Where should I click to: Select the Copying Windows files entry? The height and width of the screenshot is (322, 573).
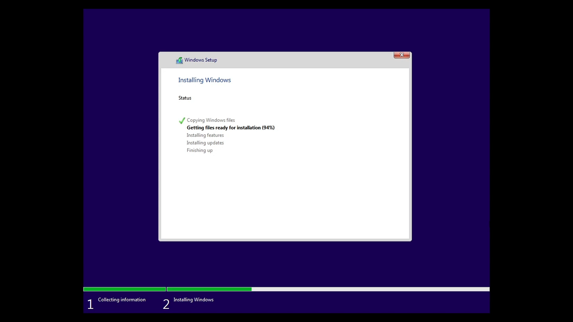(x=210, y=120)
